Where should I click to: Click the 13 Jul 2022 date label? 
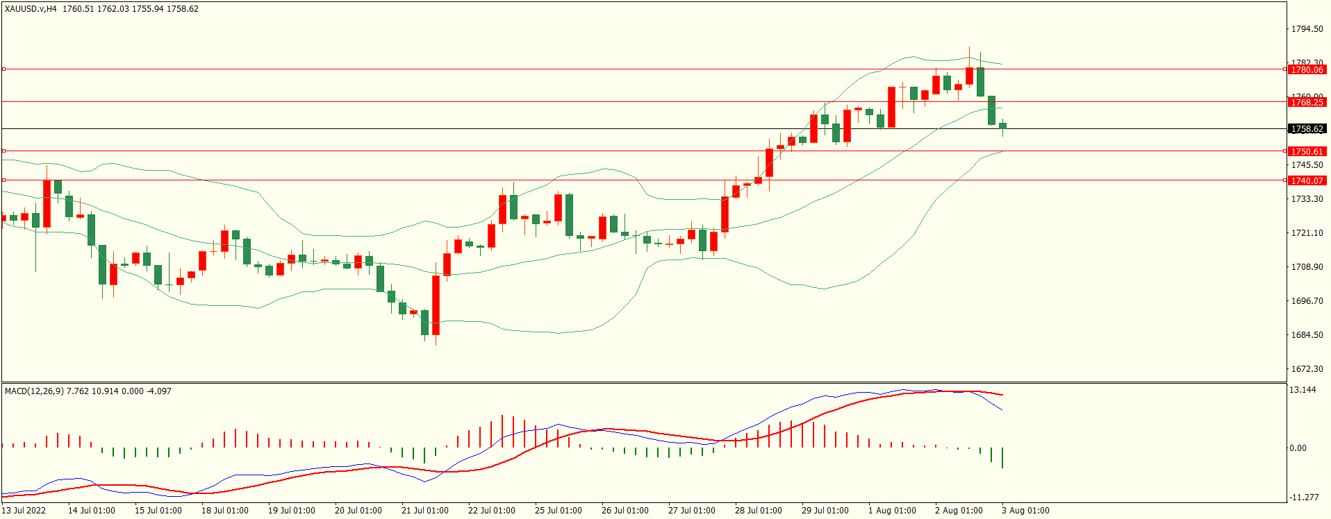click(24, 511)
